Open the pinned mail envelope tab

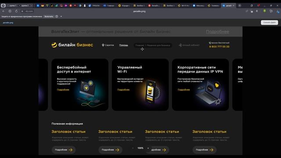pyautogui.click(x=43, y=6)
